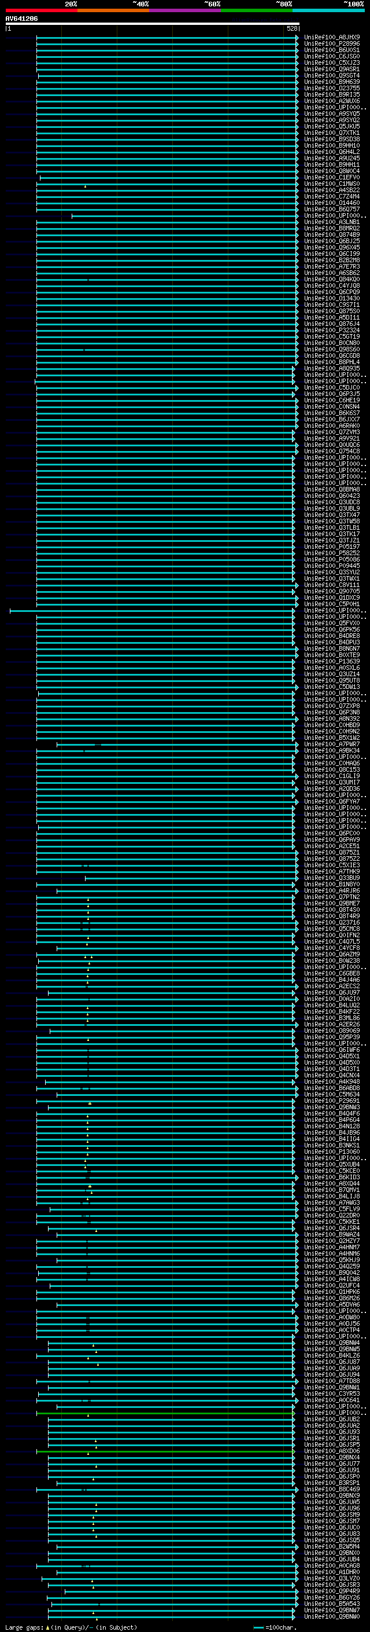
Task: Select the UniRef100_A2CE51 label
Action: tap(332, 846)
